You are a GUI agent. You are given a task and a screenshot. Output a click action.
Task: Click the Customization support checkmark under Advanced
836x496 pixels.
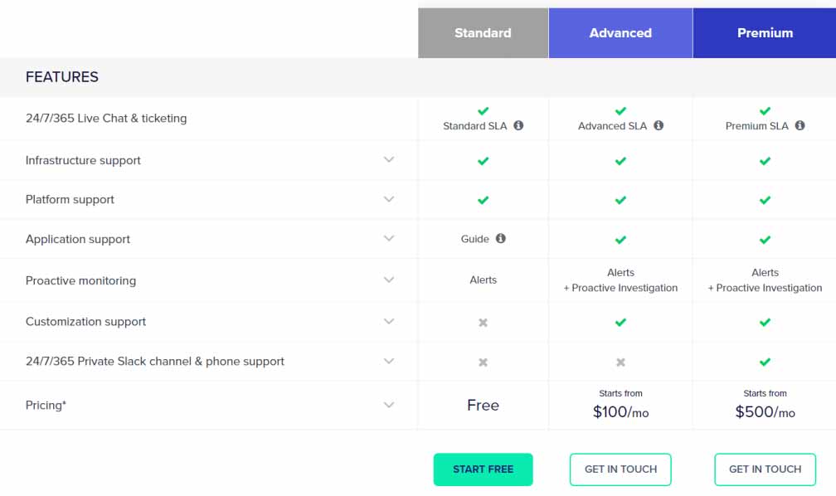click(620, 322)
